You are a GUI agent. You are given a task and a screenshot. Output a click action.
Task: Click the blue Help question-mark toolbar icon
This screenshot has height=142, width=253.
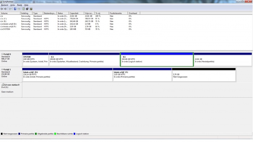click(x=15, y=9)
